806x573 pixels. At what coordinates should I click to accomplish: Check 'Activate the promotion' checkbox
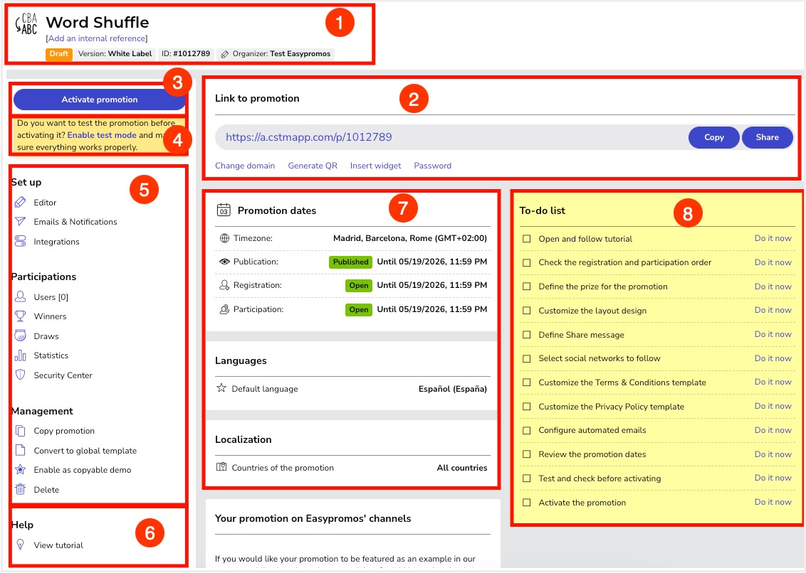[526, 503]
